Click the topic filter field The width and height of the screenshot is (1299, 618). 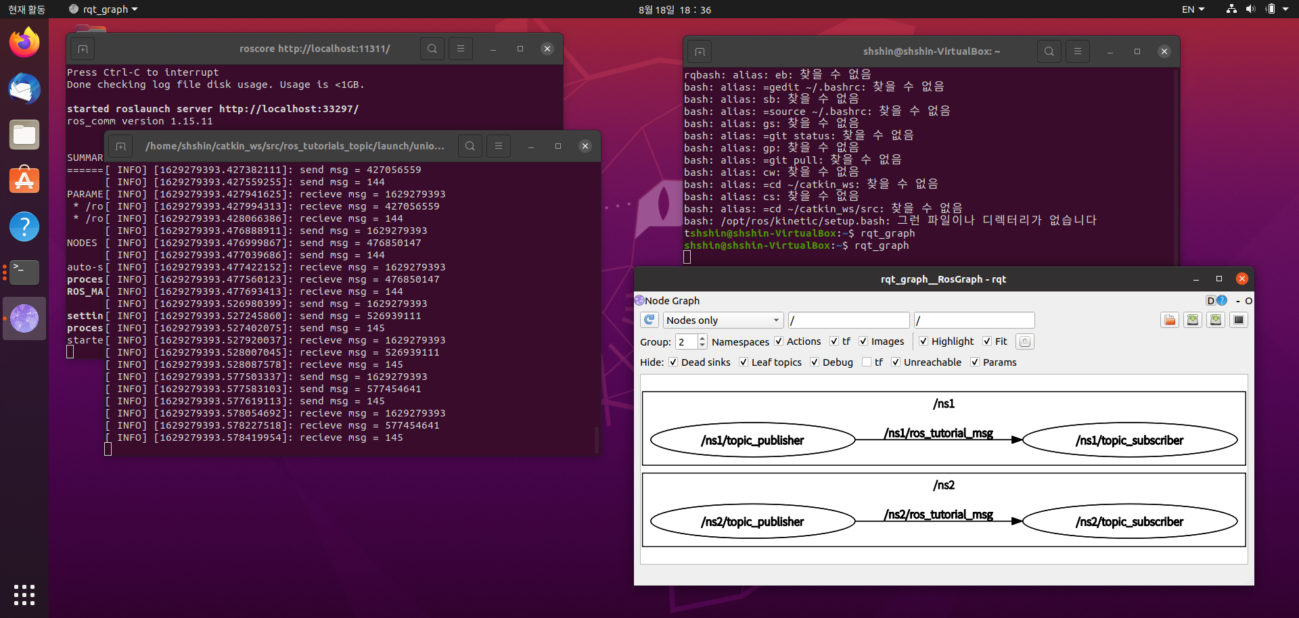(974, 320)
